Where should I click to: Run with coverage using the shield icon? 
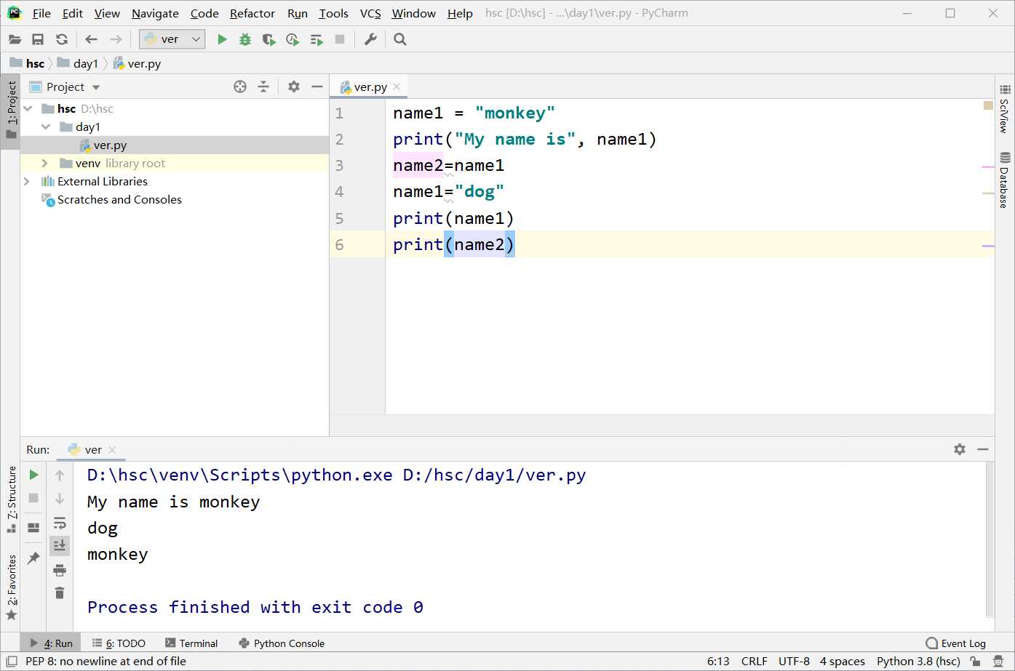268,39
